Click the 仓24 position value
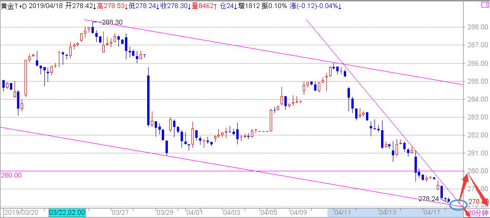This screenshot has height=218, width=490. coord(227,6)
